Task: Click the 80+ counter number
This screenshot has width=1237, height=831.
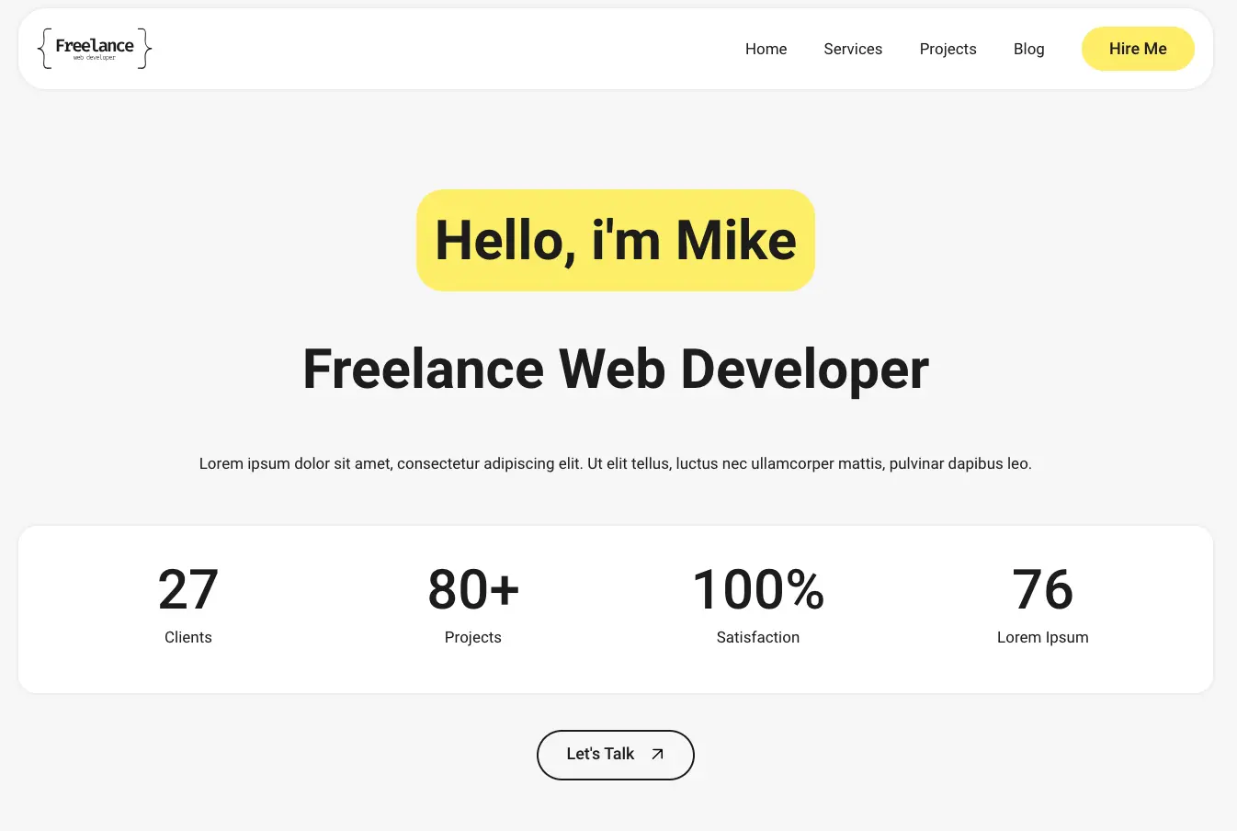Action: (x=473, y=589)
